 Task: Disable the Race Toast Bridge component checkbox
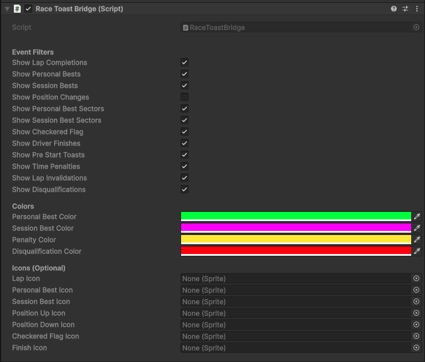[x=28, y=9]
